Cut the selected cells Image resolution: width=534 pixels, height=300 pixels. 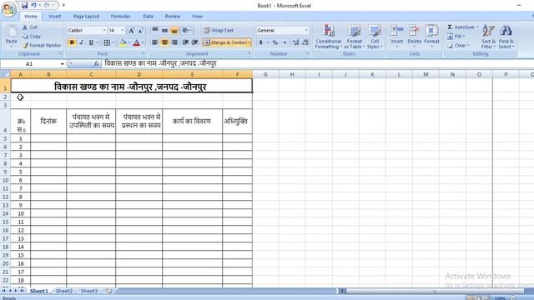[30, 27]
